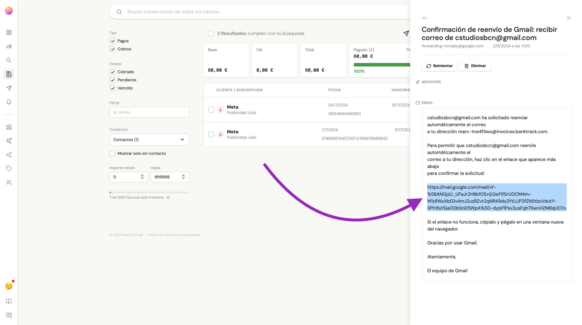Expand the Contactos (1) dropdown
The width and height of the screenshot is (582, 325).
coord(149,140)
